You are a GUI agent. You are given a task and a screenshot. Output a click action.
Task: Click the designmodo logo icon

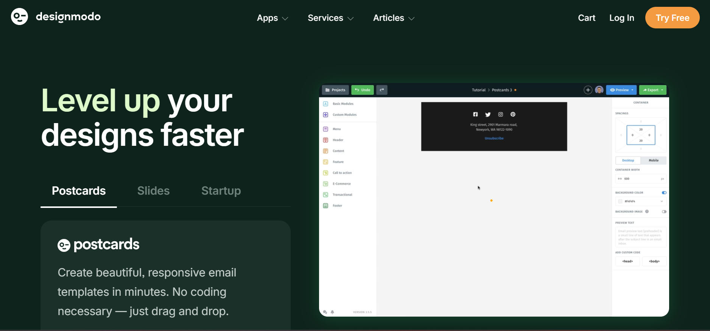coord(19,17)
